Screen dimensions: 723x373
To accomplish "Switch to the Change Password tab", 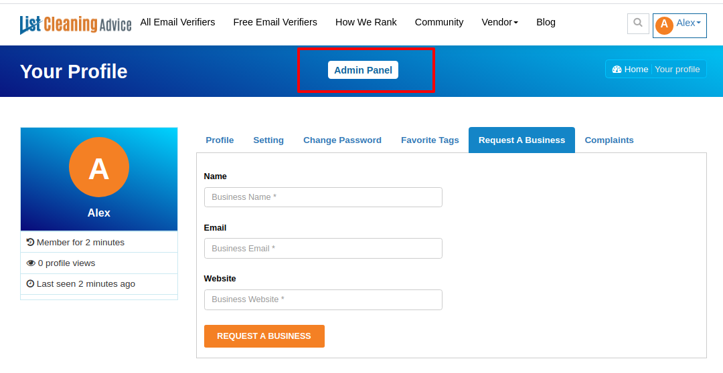I will pos(342,140).
